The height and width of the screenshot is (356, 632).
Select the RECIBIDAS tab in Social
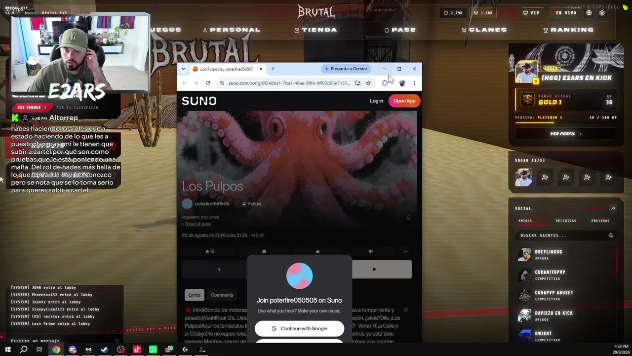click(566, 221)
